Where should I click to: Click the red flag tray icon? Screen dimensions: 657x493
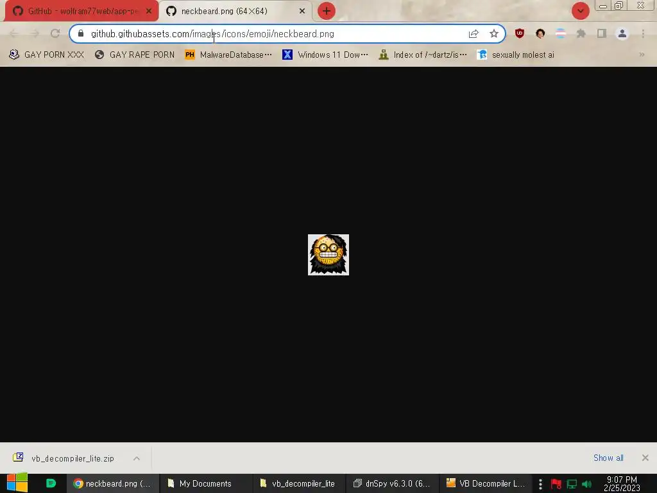[556, 484]
